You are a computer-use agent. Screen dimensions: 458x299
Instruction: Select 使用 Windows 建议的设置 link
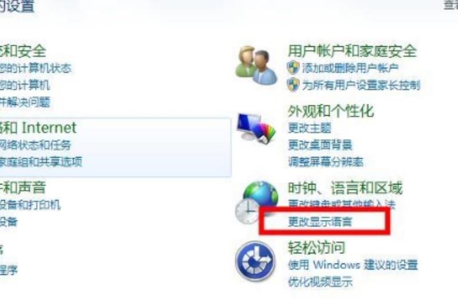[x=353, y=265]
